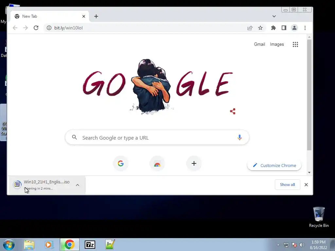Viewport: 335px width, 251px height.
Task: Click the Chrome taskbar button
Action: (70, 244)
